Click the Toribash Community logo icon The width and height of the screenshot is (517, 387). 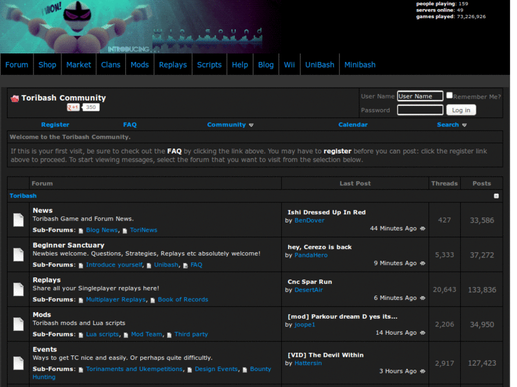click(x=14, y=98)
